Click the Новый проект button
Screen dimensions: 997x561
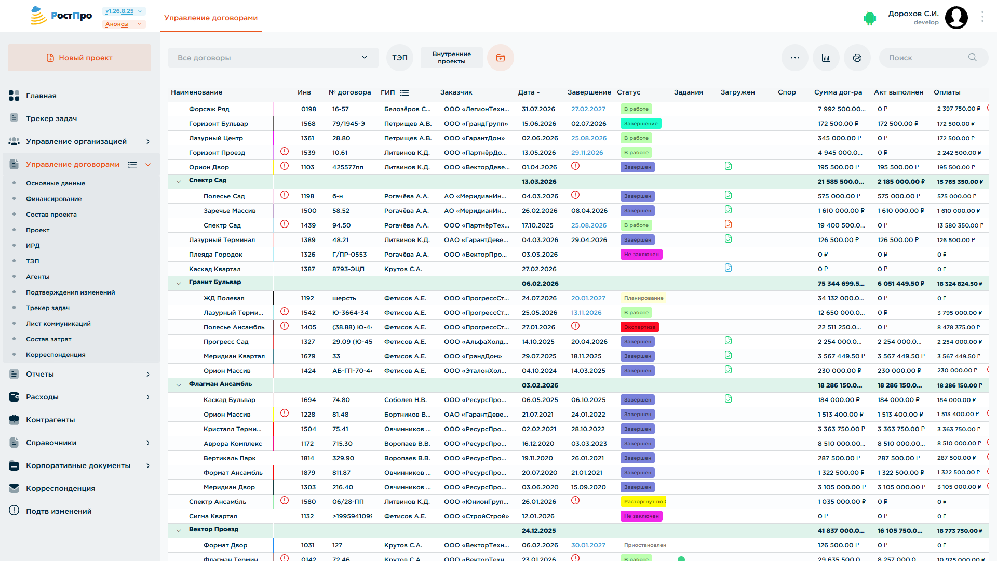coord(79,58)
